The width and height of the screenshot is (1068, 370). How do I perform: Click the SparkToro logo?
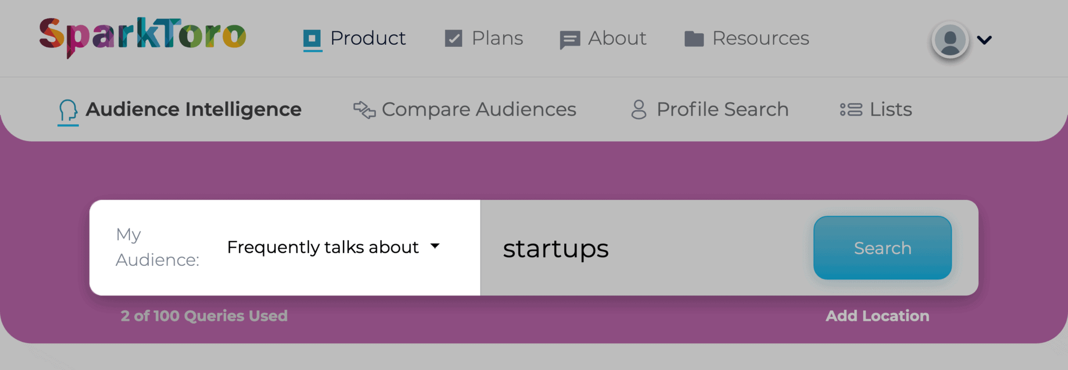click(x=142, y=36)
